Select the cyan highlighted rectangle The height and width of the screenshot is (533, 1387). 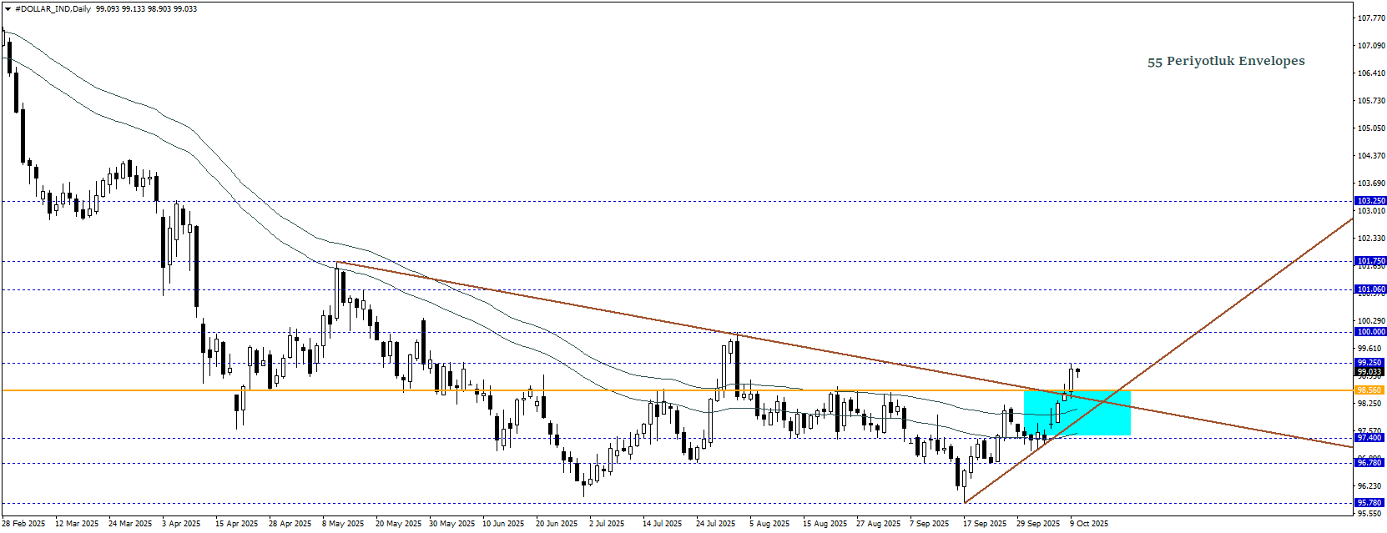[1077, 413]
